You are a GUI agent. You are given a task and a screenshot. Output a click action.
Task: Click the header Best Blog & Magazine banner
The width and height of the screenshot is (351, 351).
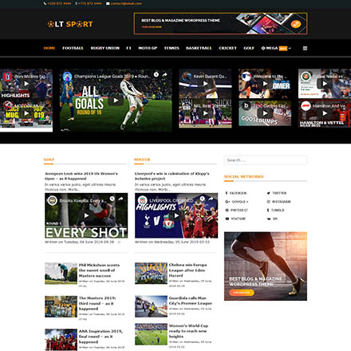220,24
